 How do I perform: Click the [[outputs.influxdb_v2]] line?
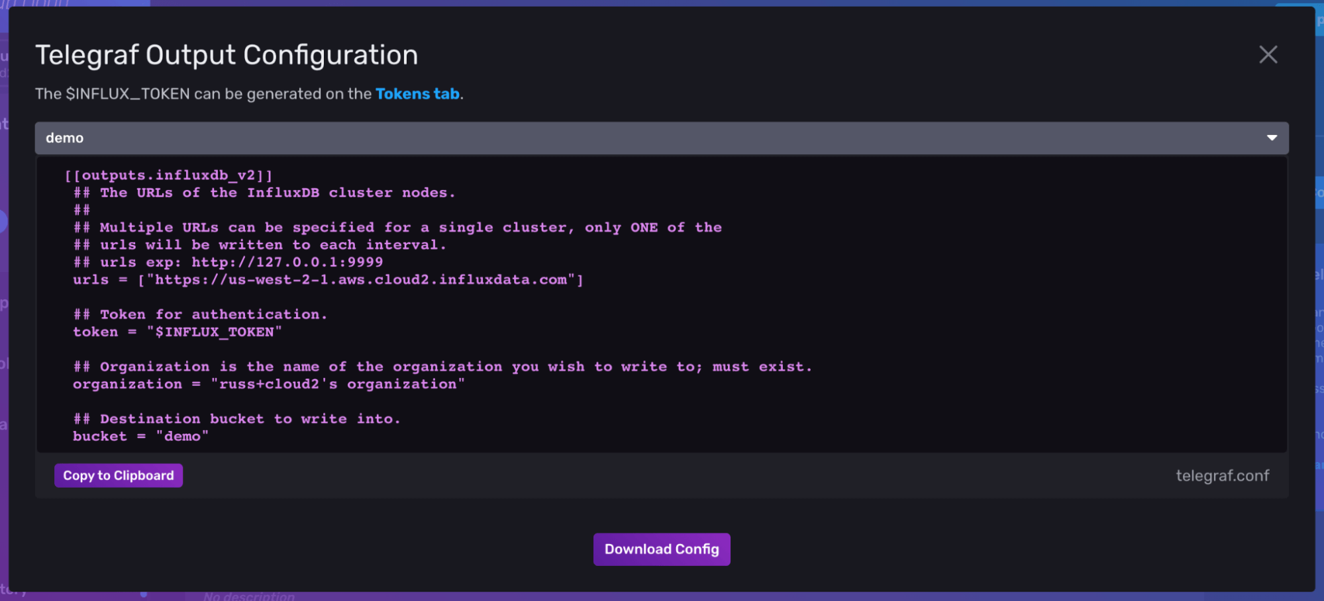click(x=169, y=175)
